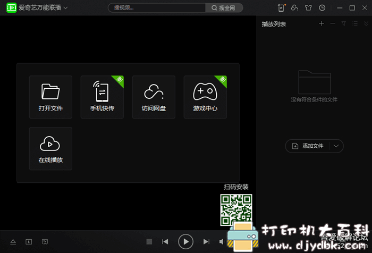The width and height of the screenshot is (372, 253).
Task: Open the TV cast icon
Action: coord(45,242)
